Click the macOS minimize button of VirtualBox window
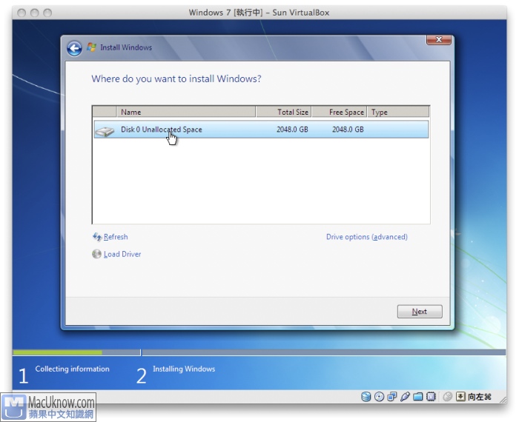Screen dimensions: 519x422 34,13
